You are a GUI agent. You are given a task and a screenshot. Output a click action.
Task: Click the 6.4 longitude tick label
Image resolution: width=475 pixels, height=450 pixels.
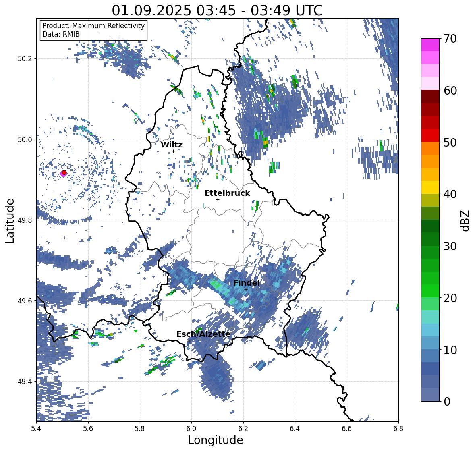pyautogui.click(x=295, y=429)
